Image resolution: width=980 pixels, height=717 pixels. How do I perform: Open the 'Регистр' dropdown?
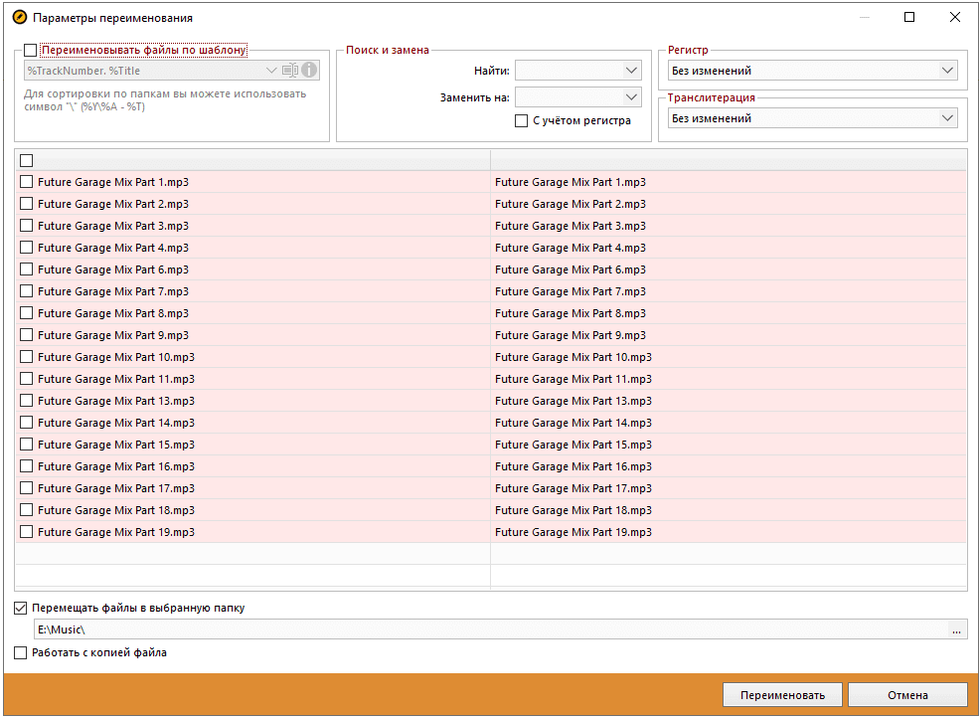pyautogui.click(x=946, y=71)
